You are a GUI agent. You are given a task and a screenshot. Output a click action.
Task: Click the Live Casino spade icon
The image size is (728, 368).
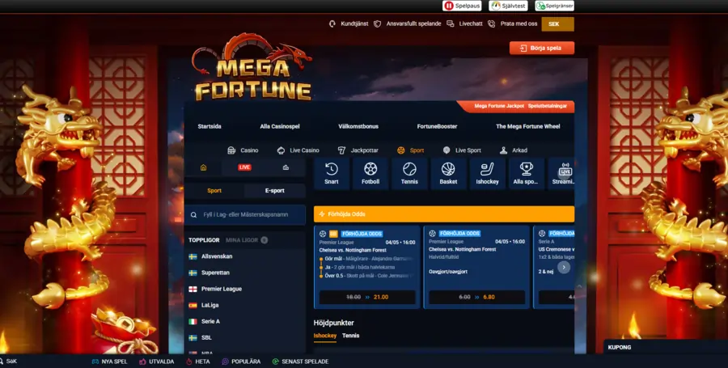[281, 150]
